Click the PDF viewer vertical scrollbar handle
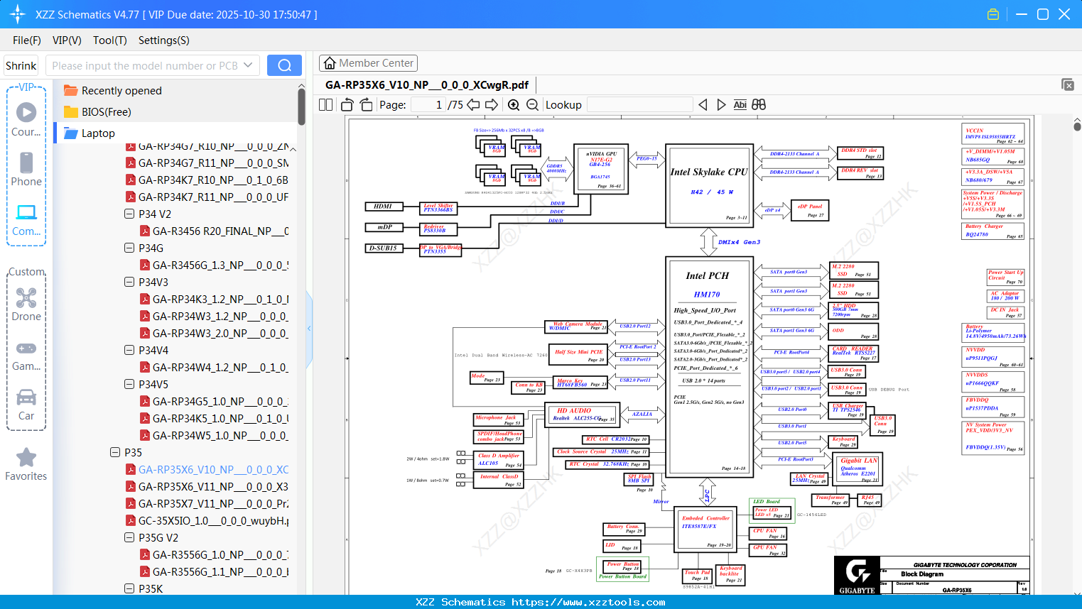Image resolution: width=1082 pixels, height=609 pixels. (x=1077, y=127)
